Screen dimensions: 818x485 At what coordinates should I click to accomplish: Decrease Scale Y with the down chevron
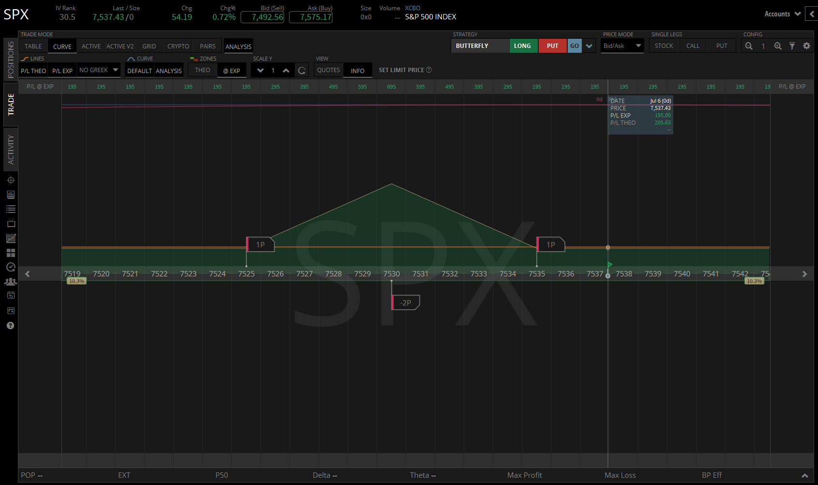point(260,71)
